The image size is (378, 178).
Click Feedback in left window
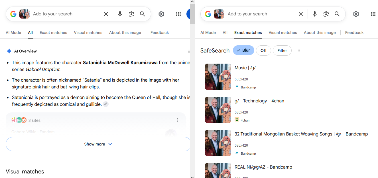pyautogui.click(x=160, y=33)
